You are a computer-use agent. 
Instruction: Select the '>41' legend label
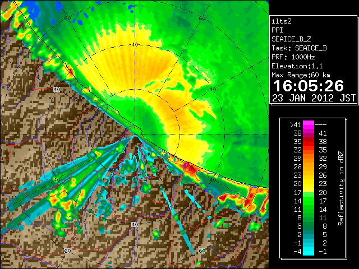click(x=296, y=124)
